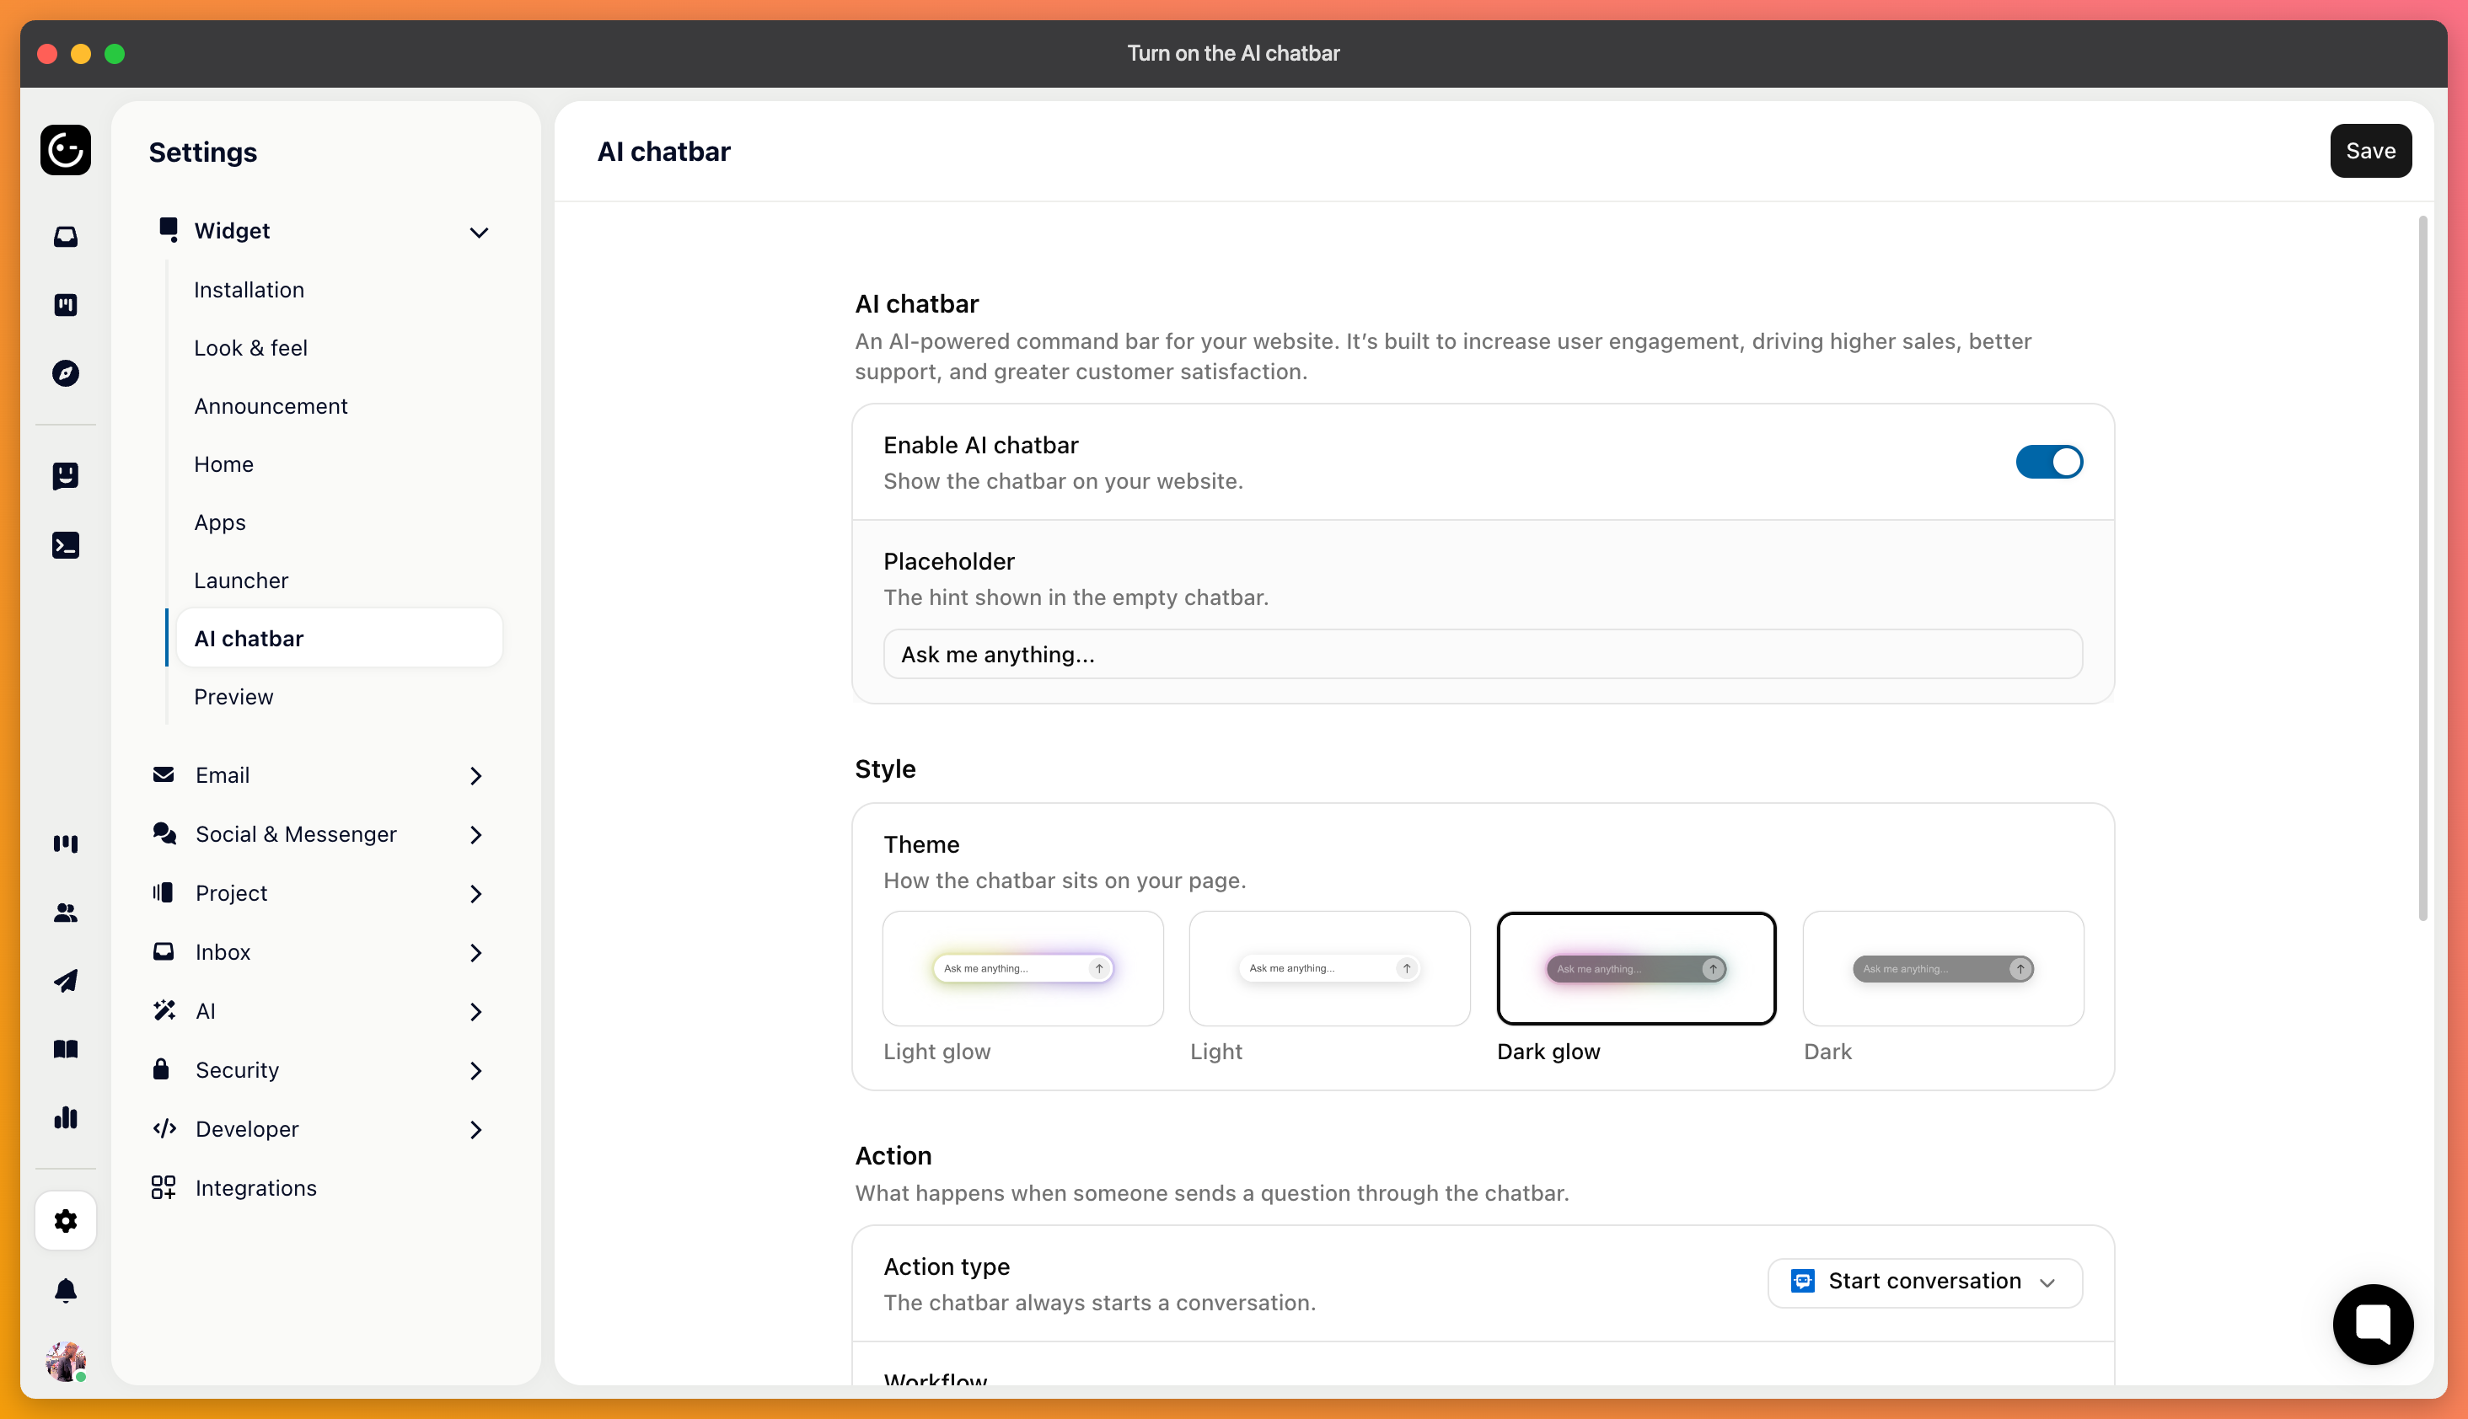The width and height of the screenshot is (2468, 1419).
Task: Save the AI chatbar settings
Action: click(2370, 151)
